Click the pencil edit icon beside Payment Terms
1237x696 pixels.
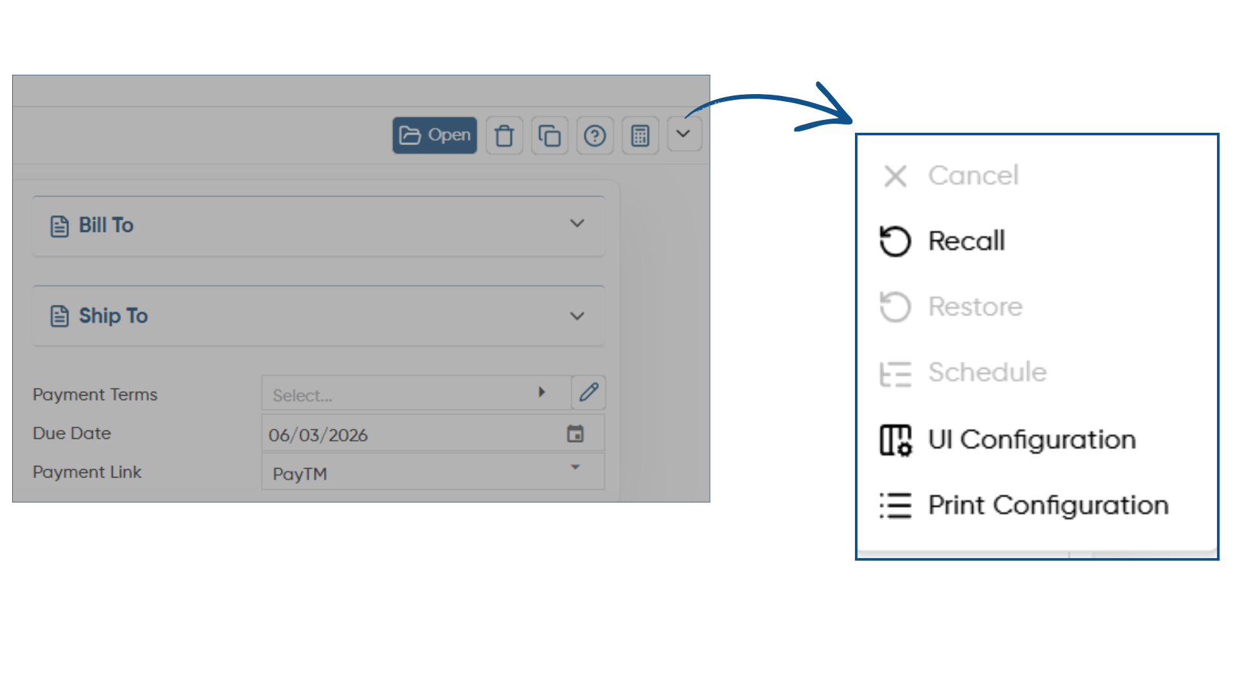pyautogui.click(x=588, y=392)
